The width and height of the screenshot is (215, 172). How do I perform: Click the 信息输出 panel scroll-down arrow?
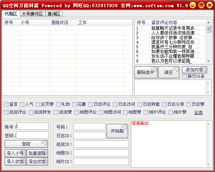pos(209,164)
